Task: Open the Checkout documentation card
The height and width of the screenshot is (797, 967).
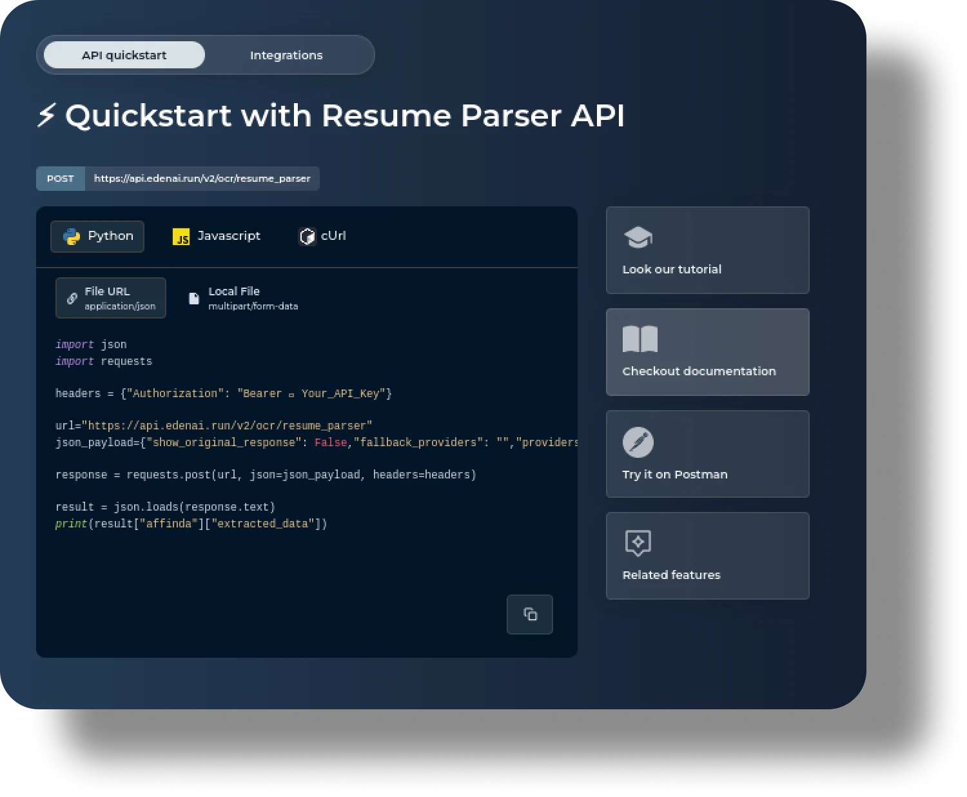Action: [707, 352]
